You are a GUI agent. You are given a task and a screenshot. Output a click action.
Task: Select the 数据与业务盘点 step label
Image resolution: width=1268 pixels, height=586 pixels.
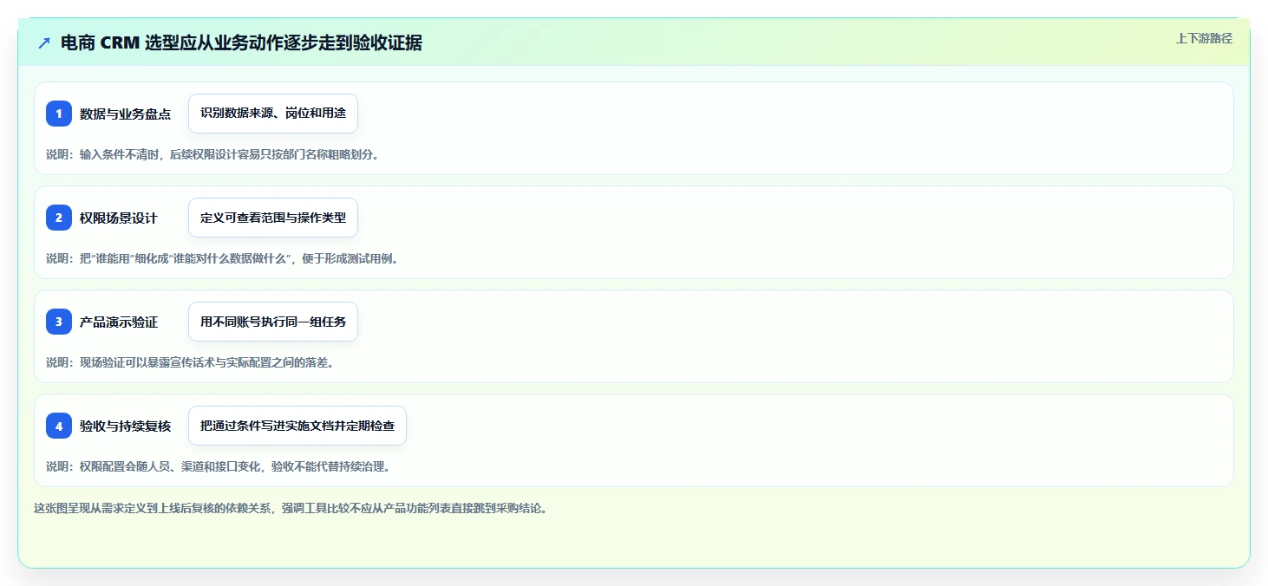[125, 114]
